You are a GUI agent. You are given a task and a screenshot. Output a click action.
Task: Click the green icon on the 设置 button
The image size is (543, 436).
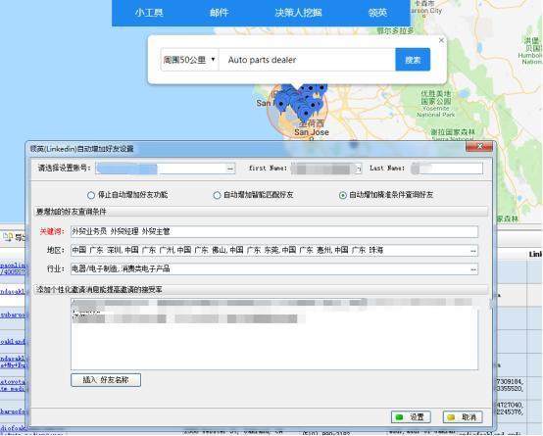(399, 417)
